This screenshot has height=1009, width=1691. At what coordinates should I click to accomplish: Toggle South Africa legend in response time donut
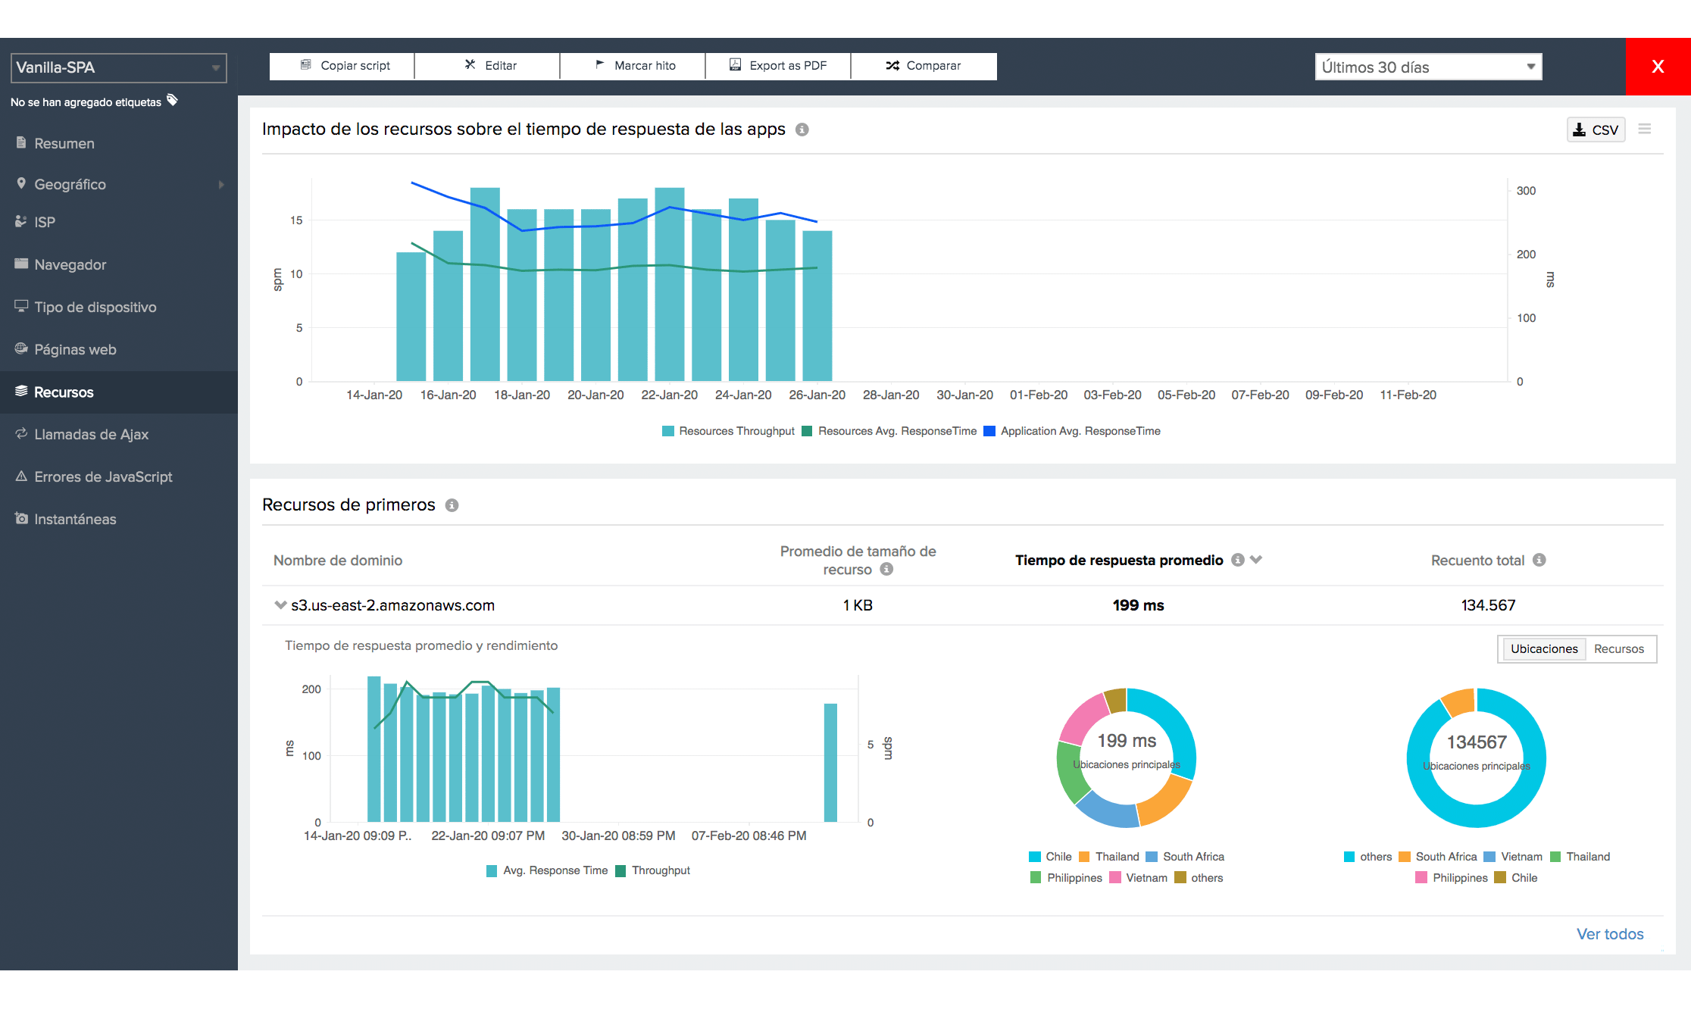[1186, 857]
